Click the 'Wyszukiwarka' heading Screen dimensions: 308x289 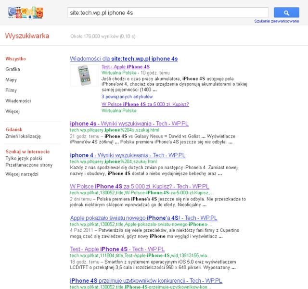pos(27,36)
